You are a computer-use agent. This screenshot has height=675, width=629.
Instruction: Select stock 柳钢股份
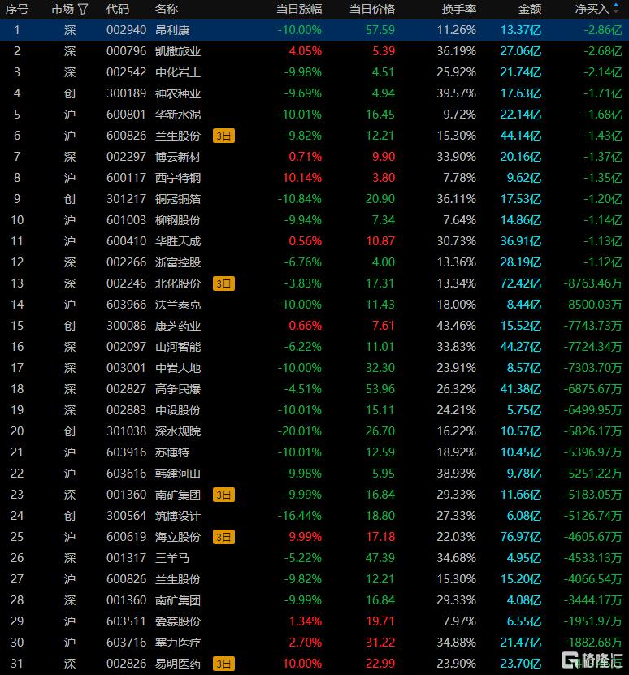tap(178, 220)
